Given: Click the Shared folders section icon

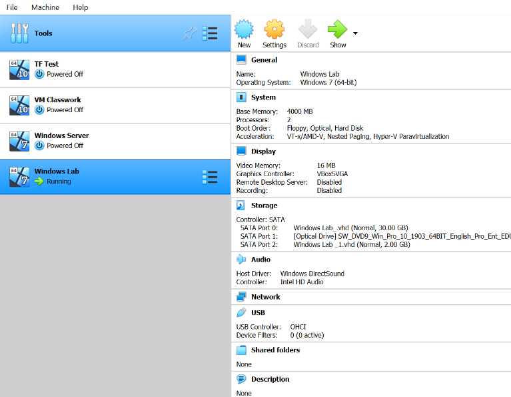Looking at the screenshot, I should (x=241, y=350).
